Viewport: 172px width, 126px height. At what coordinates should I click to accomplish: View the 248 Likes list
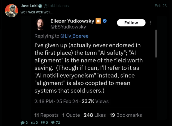coord(94,115)
